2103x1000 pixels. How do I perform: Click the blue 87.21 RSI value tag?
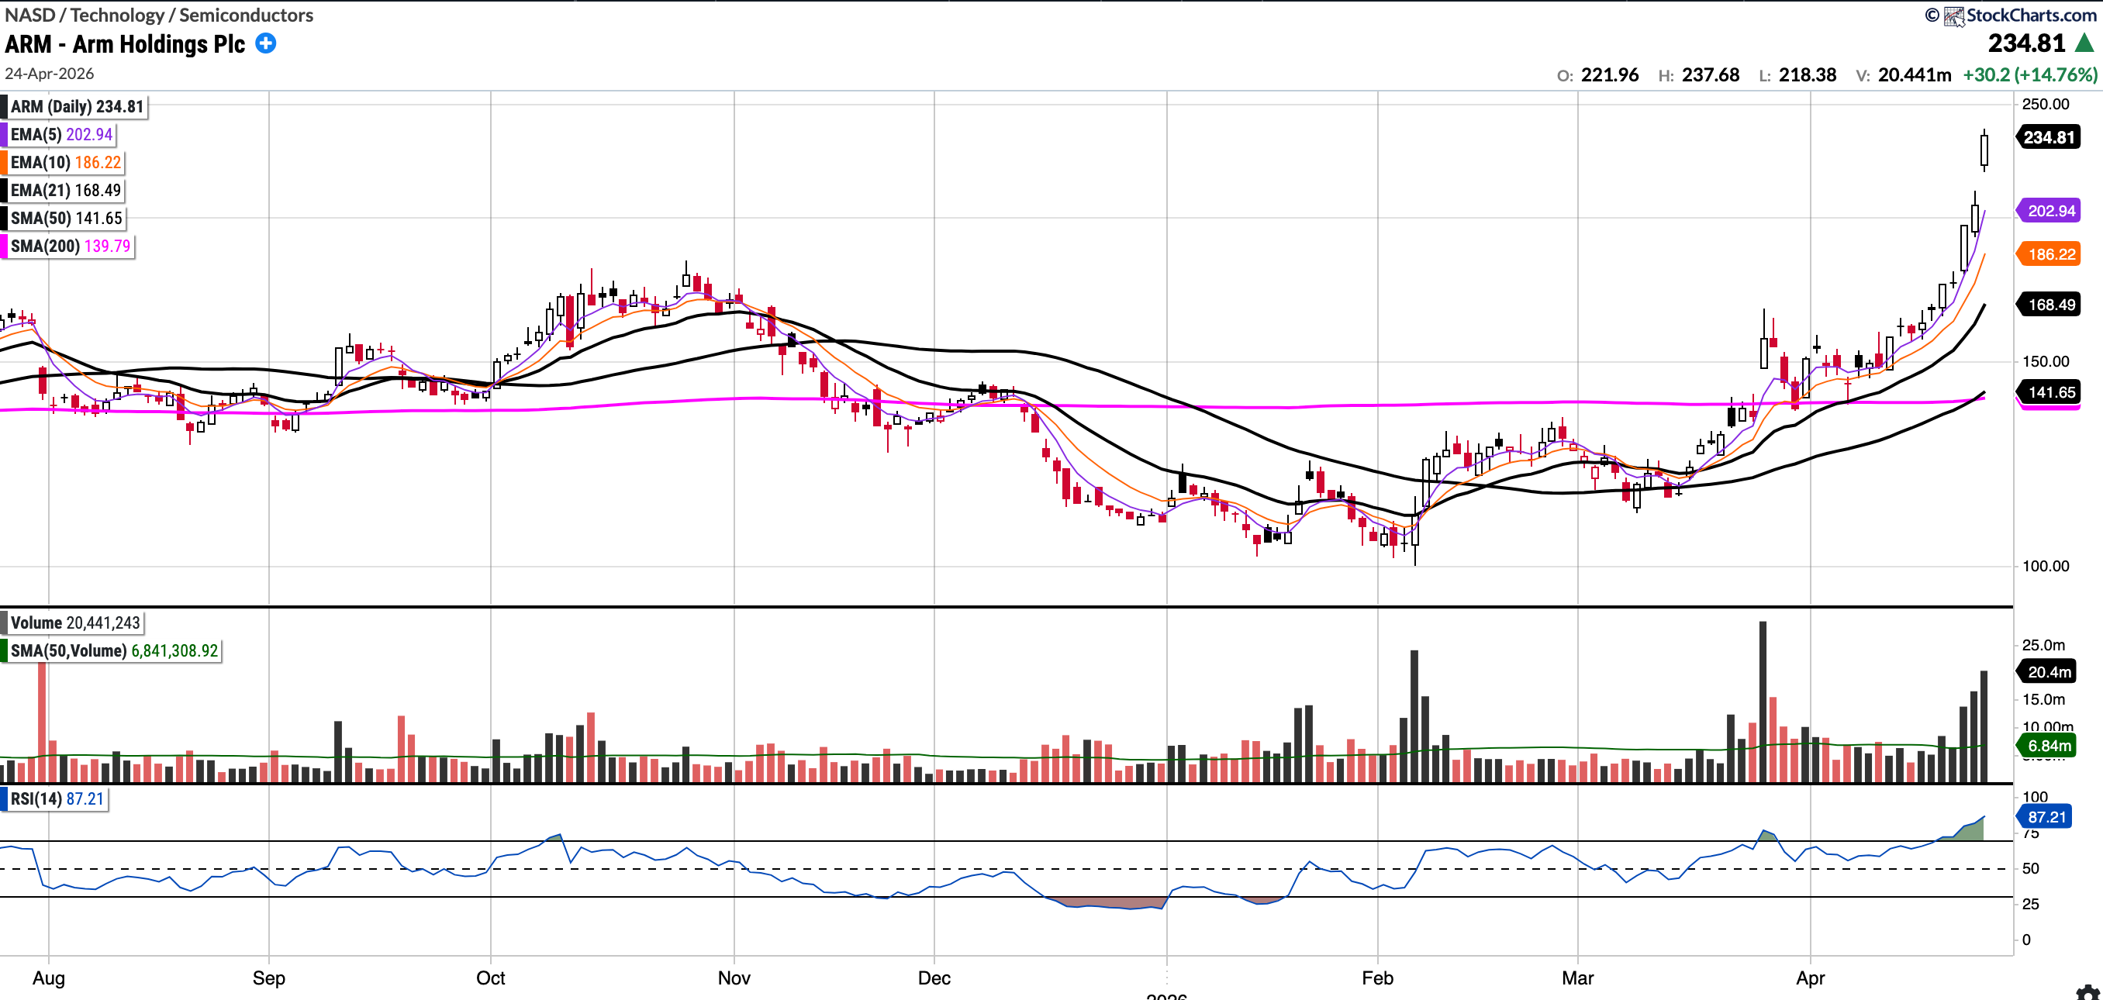coord(2046,817)
